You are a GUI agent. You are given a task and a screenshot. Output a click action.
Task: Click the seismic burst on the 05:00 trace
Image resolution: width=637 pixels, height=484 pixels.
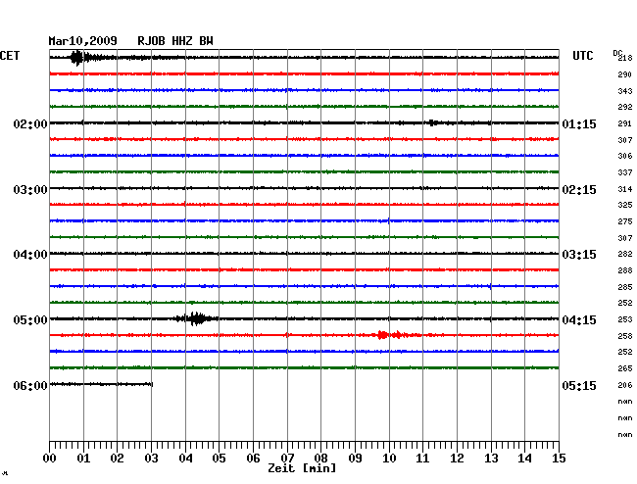coord(197,318)
